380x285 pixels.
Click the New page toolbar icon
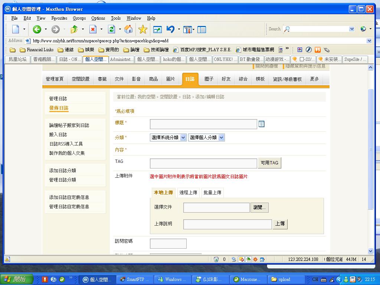(x=16, y=29)
